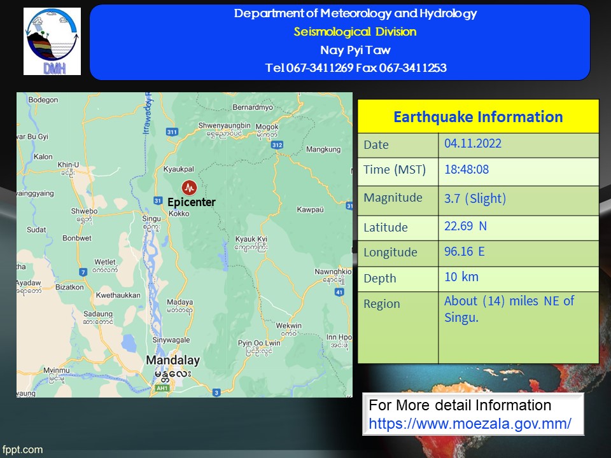611x458 pixels.
Task: Click the Kwethaukkan label on map
Action: click(x=118, y=295)
